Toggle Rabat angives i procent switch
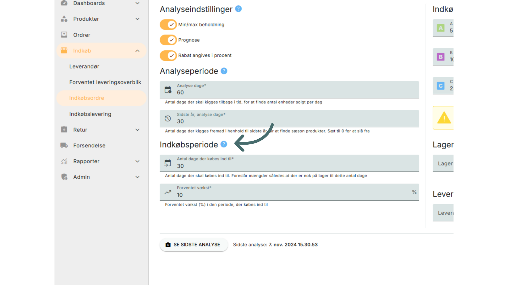 click(168, 55)
